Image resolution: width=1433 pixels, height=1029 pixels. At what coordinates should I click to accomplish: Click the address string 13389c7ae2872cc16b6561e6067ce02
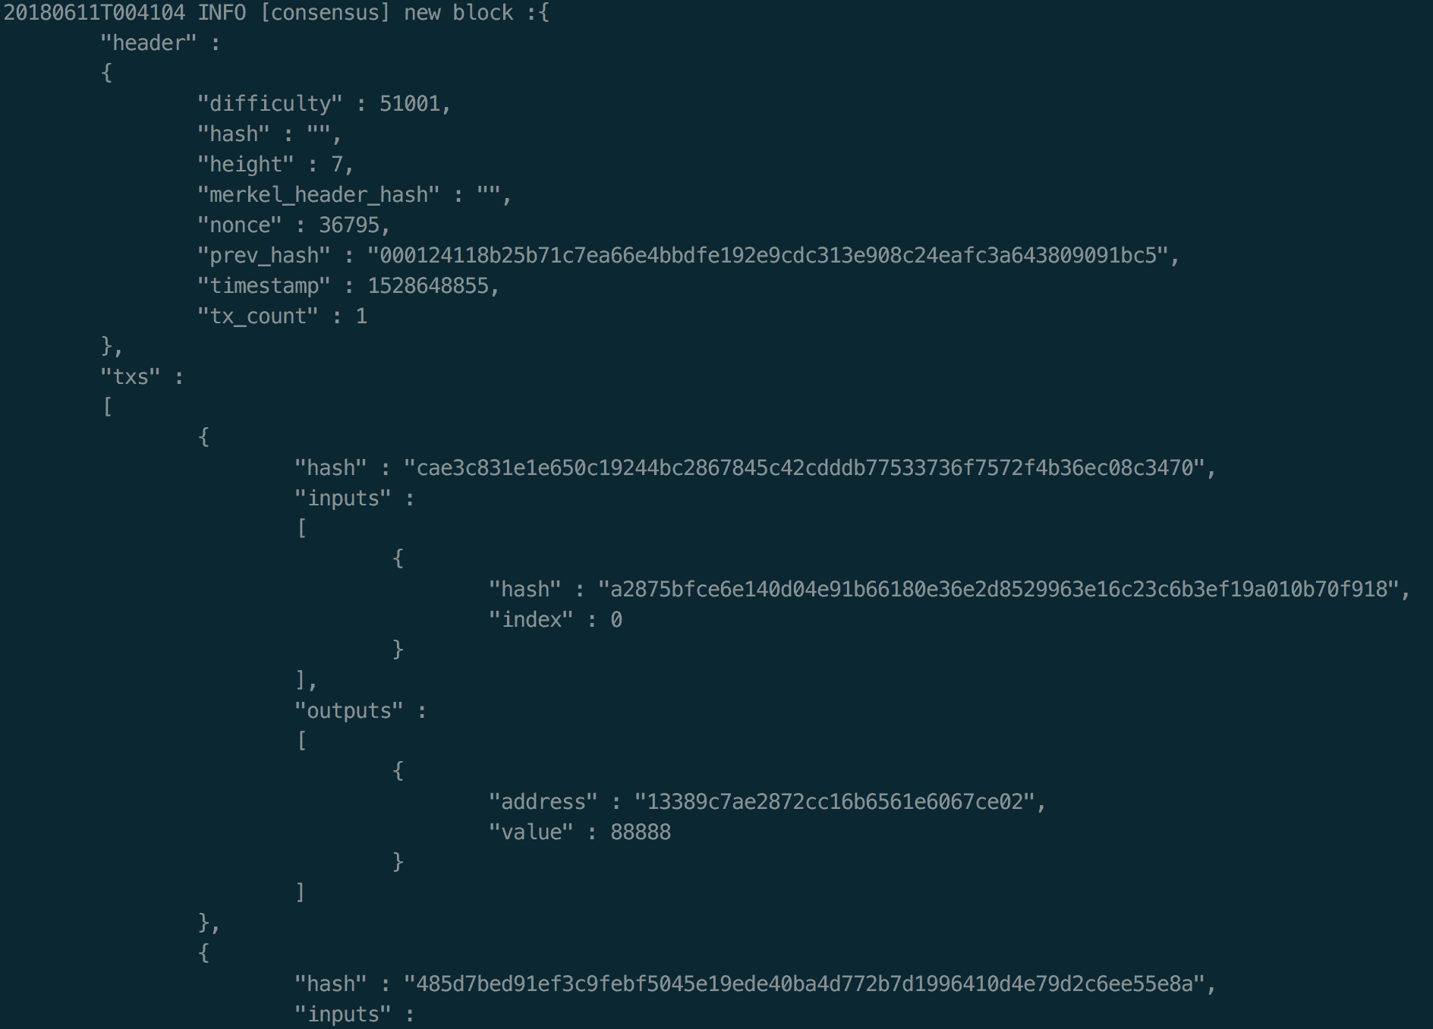[834, 802]
